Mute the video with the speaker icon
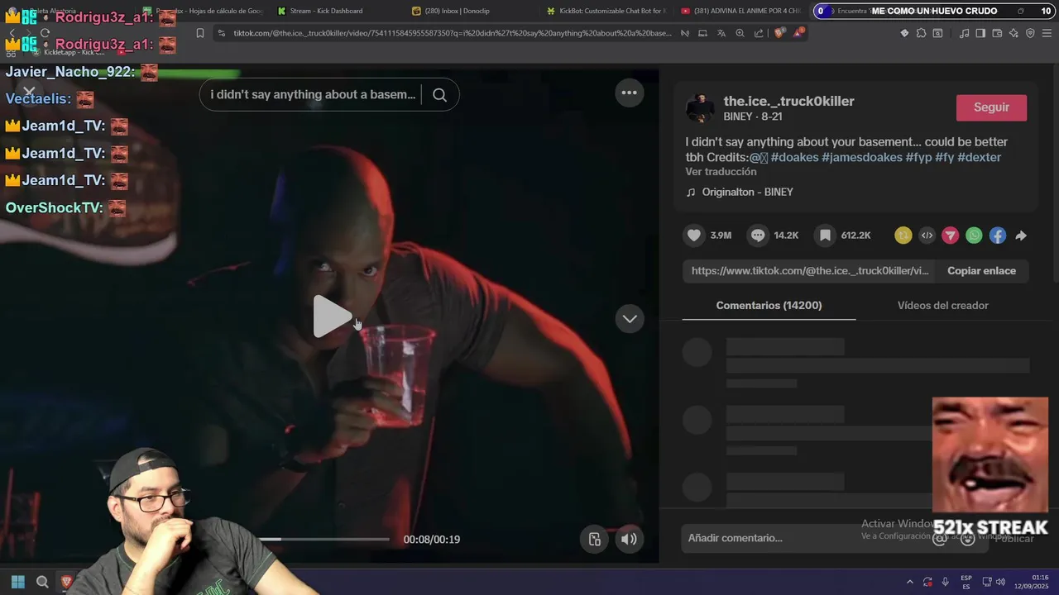Image resolution: width=1059 pixels, height=595 pixels. click(x=629, y=539)
